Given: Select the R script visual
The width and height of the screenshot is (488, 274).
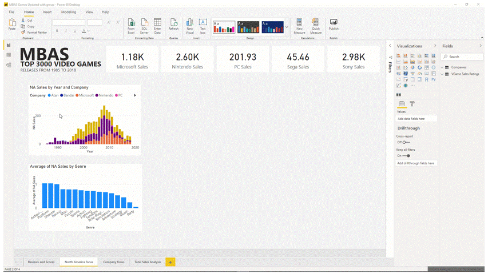Looking at the screenshot, I should point(427,79).
